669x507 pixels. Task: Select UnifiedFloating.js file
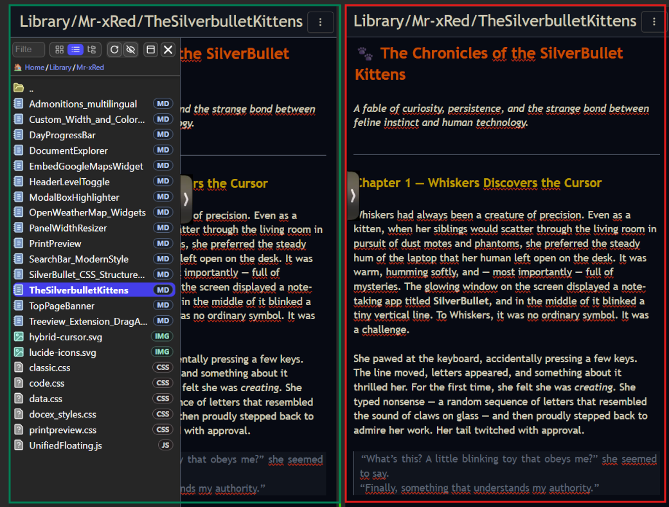coord(66,445)
